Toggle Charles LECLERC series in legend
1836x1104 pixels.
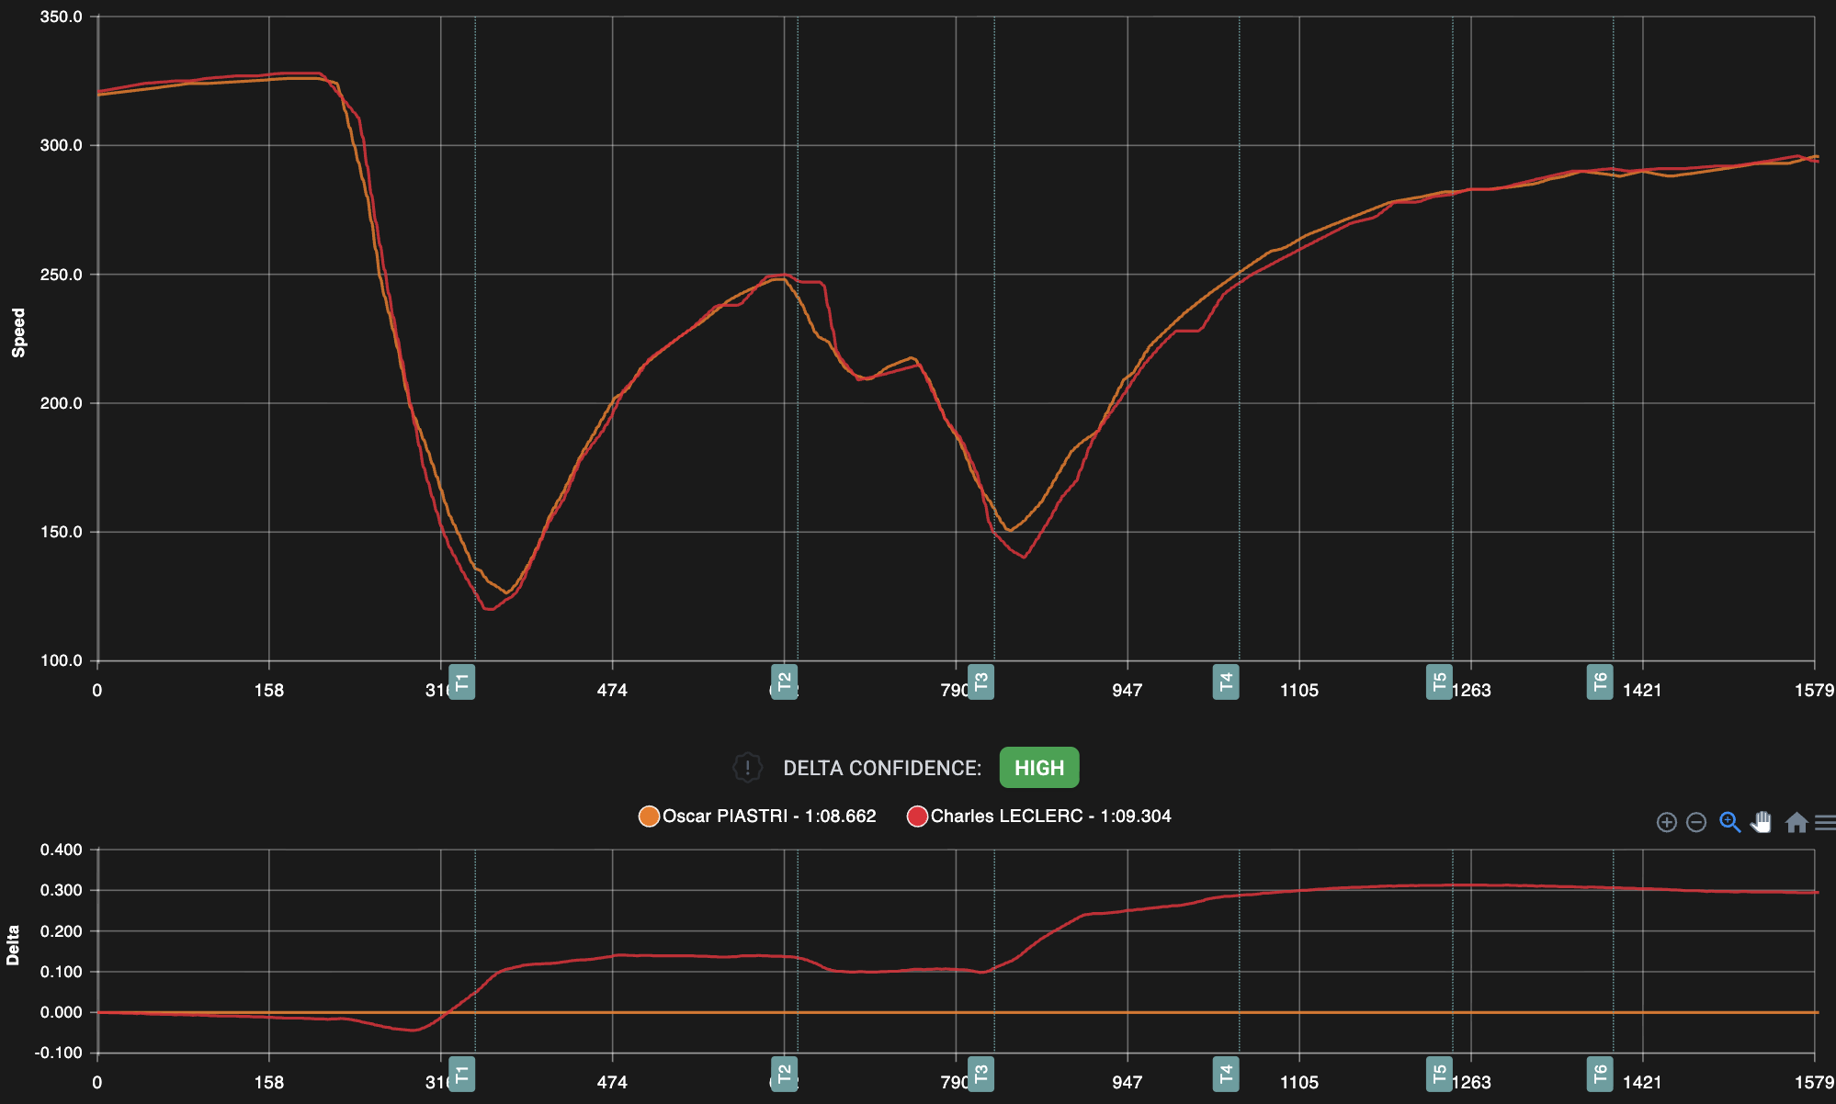point(1050,816)
